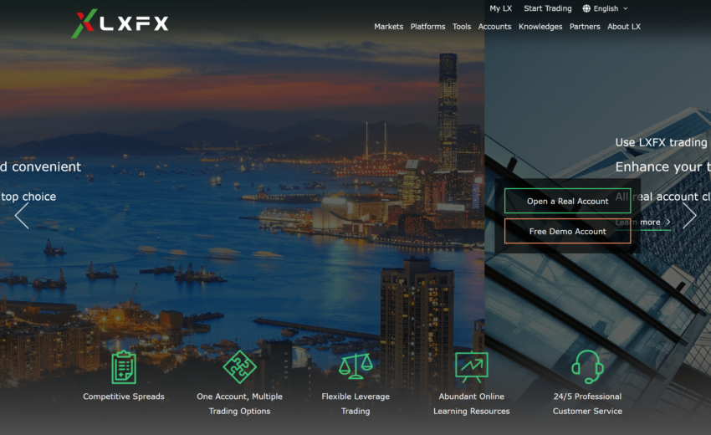Image resolution: width=711 pixels, height=435 pixels.
Task: Click the Competitive Spreads label
Action: coord(124,397)
